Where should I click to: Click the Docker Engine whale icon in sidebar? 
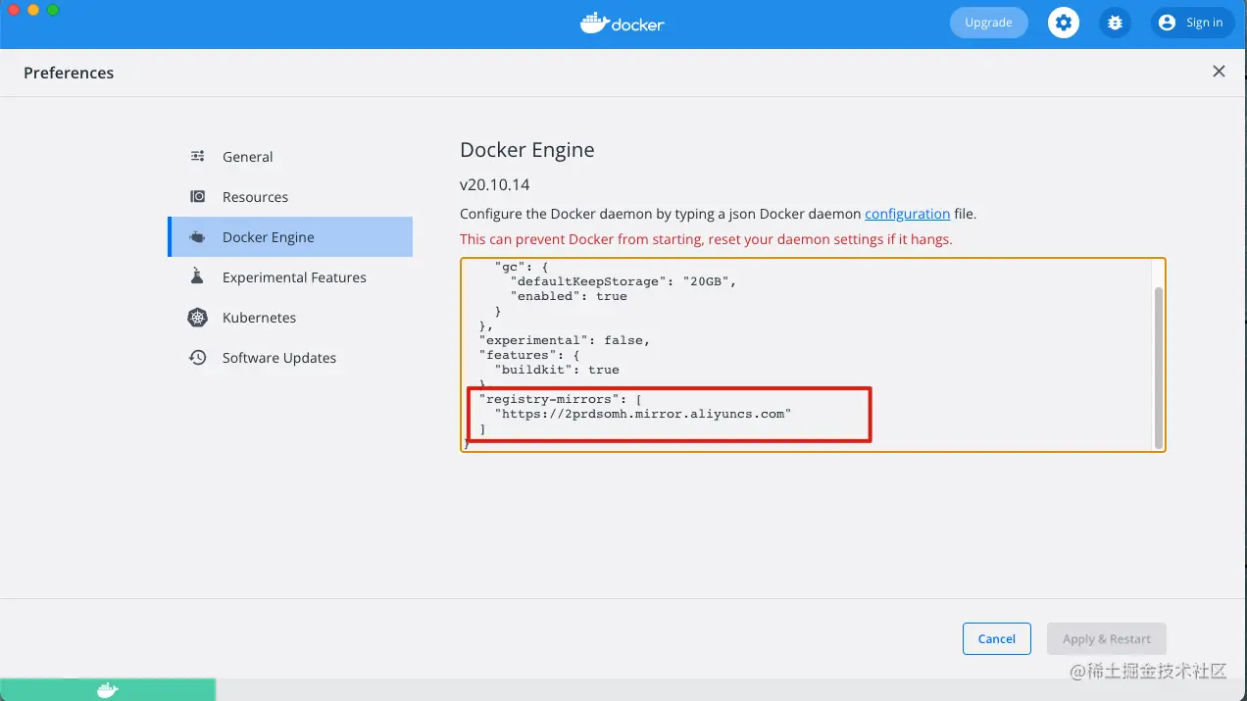(198, 237)
